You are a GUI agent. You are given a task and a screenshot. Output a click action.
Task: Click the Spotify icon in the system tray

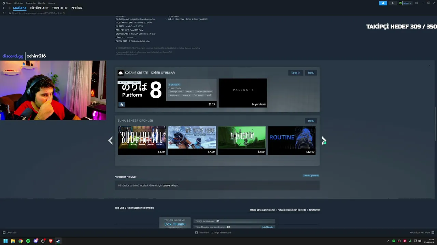394,241
